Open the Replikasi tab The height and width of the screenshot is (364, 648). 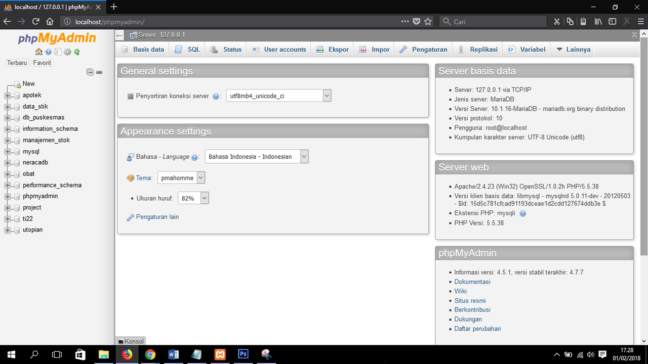click(x=478, y=50)
